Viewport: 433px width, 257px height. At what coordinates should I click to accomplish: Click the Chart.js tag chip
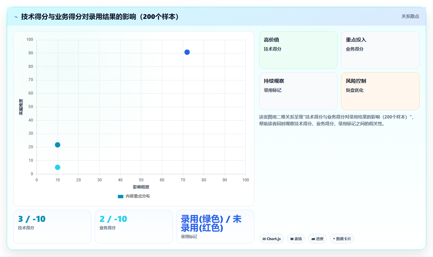coord(272,239)
